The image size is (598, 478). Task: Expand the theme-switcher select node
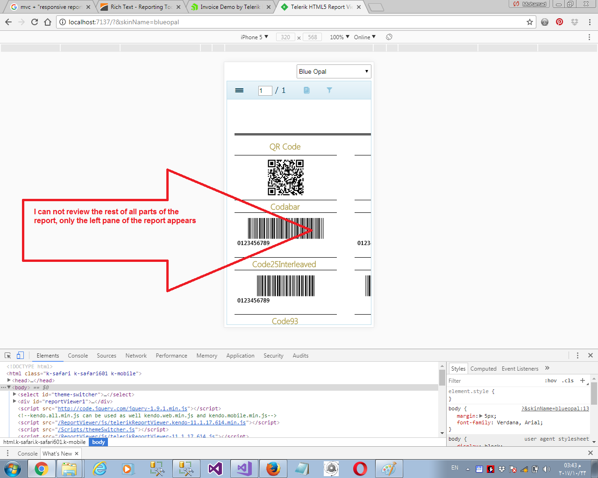point(14,394)
